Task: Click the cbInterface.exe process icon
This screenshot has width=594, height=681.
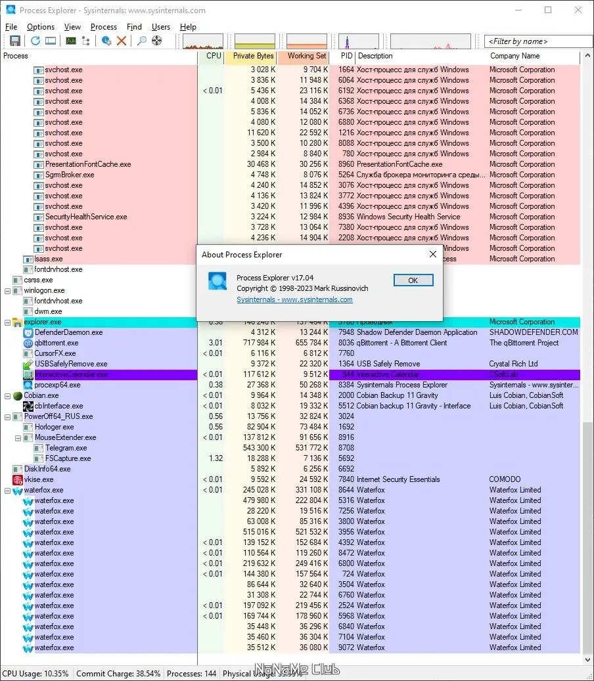Action: pyautogui.click(x=28, y=406)
